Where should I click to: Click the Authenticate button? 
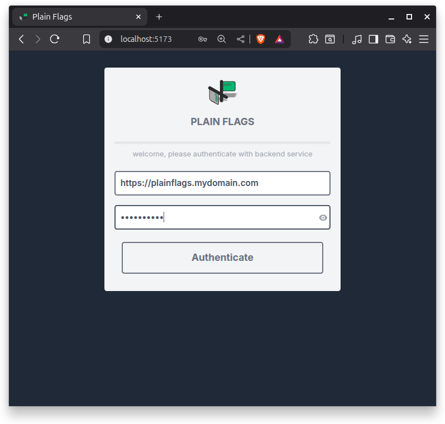click(222, 258)
